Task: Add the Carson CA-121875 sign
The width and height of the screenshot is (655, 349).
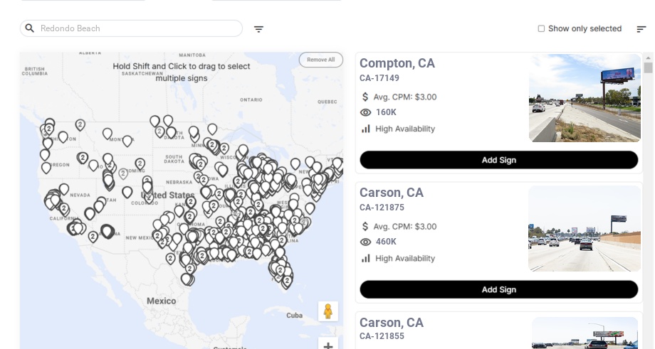Action: coord(498,289)
